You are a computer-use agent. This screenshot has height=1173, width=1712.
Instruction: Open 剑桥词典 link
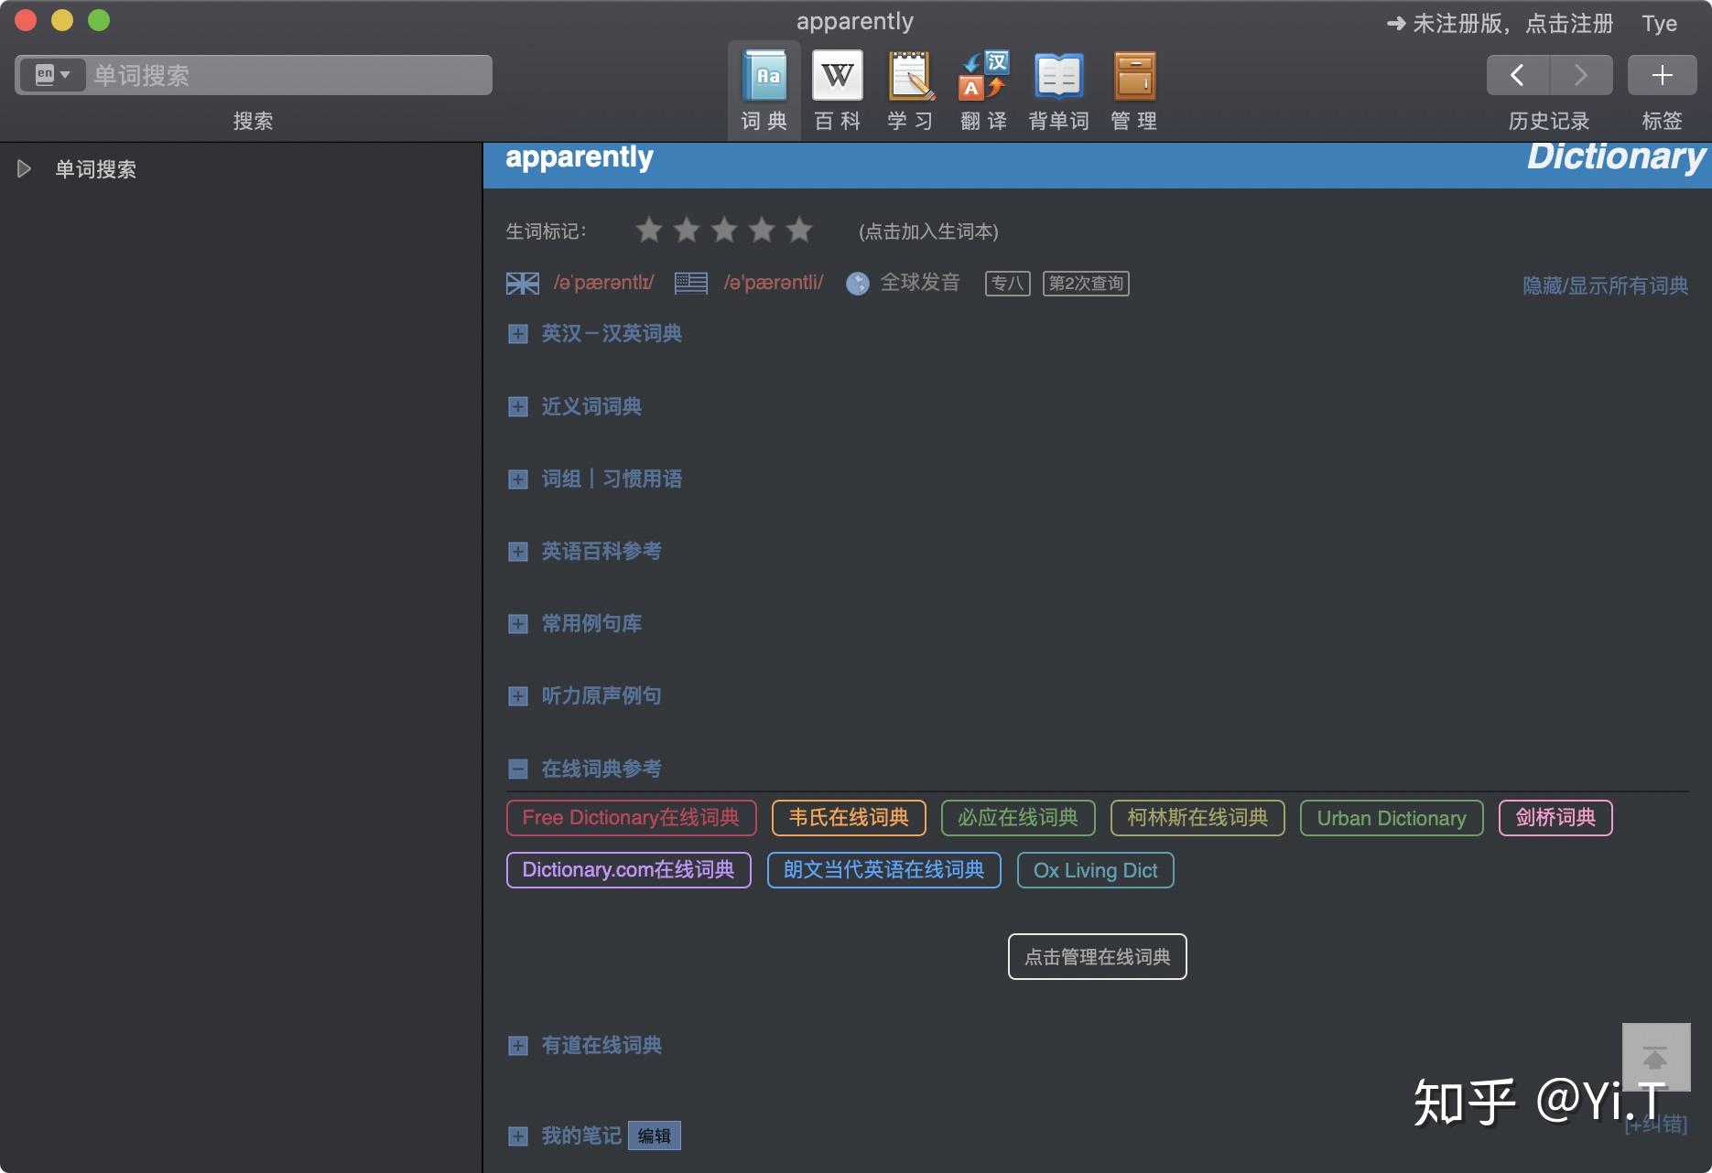click(x=1555, y=818)
